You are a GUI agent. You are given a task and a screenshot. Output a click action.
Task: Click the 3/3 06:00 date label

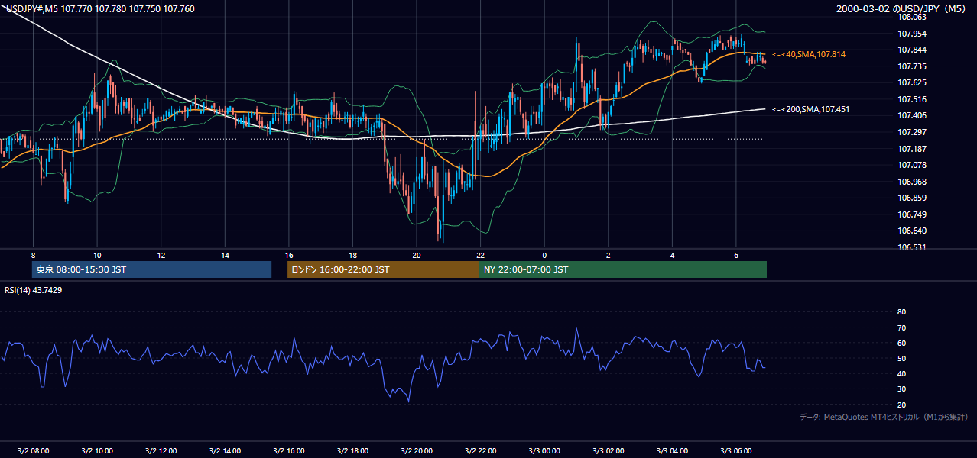(736, 450)
